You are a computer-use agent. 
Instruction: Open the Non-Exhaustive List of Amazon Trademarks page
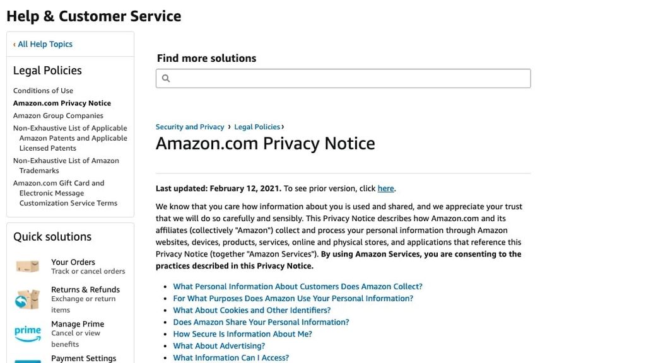click(66, 165)
